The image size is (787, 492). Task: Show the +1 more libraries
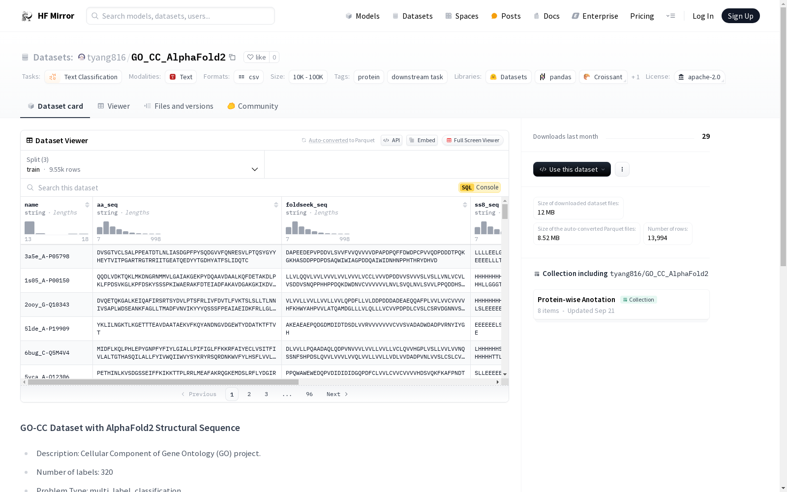coord(636,77)
